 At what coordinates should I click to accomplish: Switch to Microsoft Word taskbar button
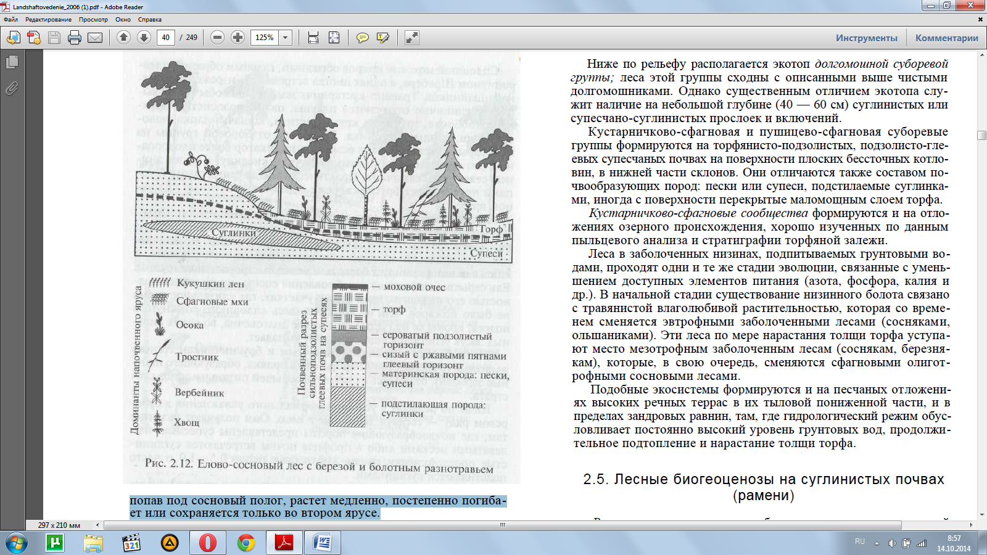[323, 543]
